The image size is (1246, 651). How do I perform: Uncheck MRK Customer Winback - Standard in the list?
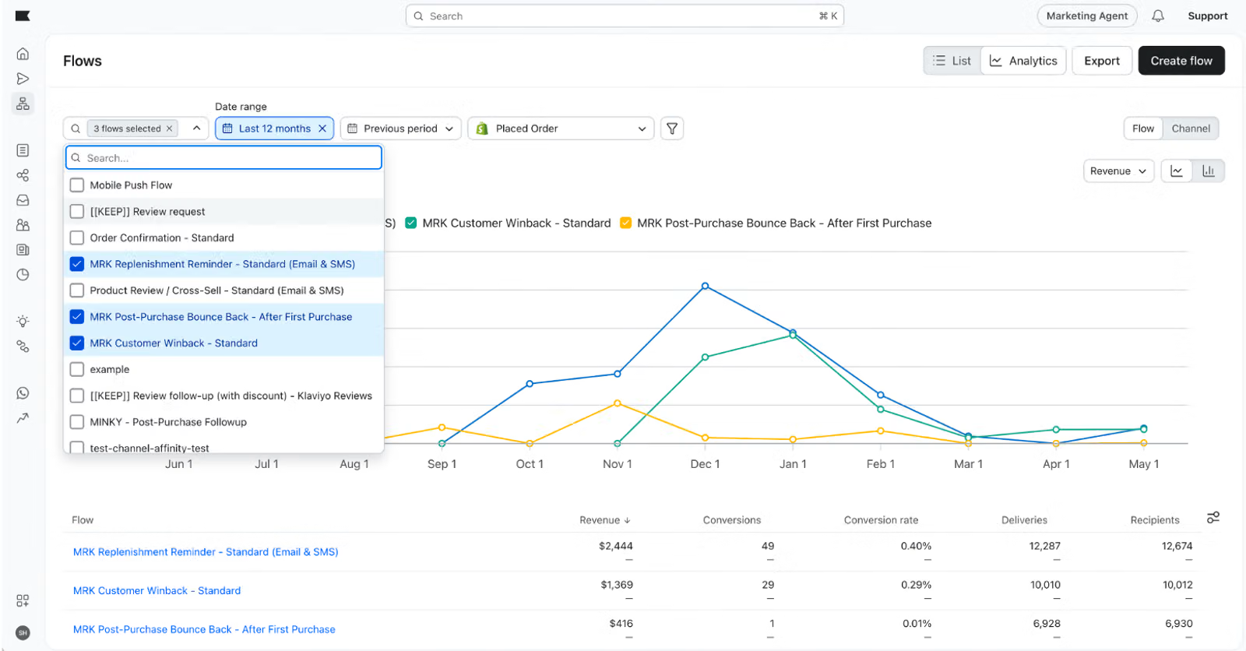(77, 343)
